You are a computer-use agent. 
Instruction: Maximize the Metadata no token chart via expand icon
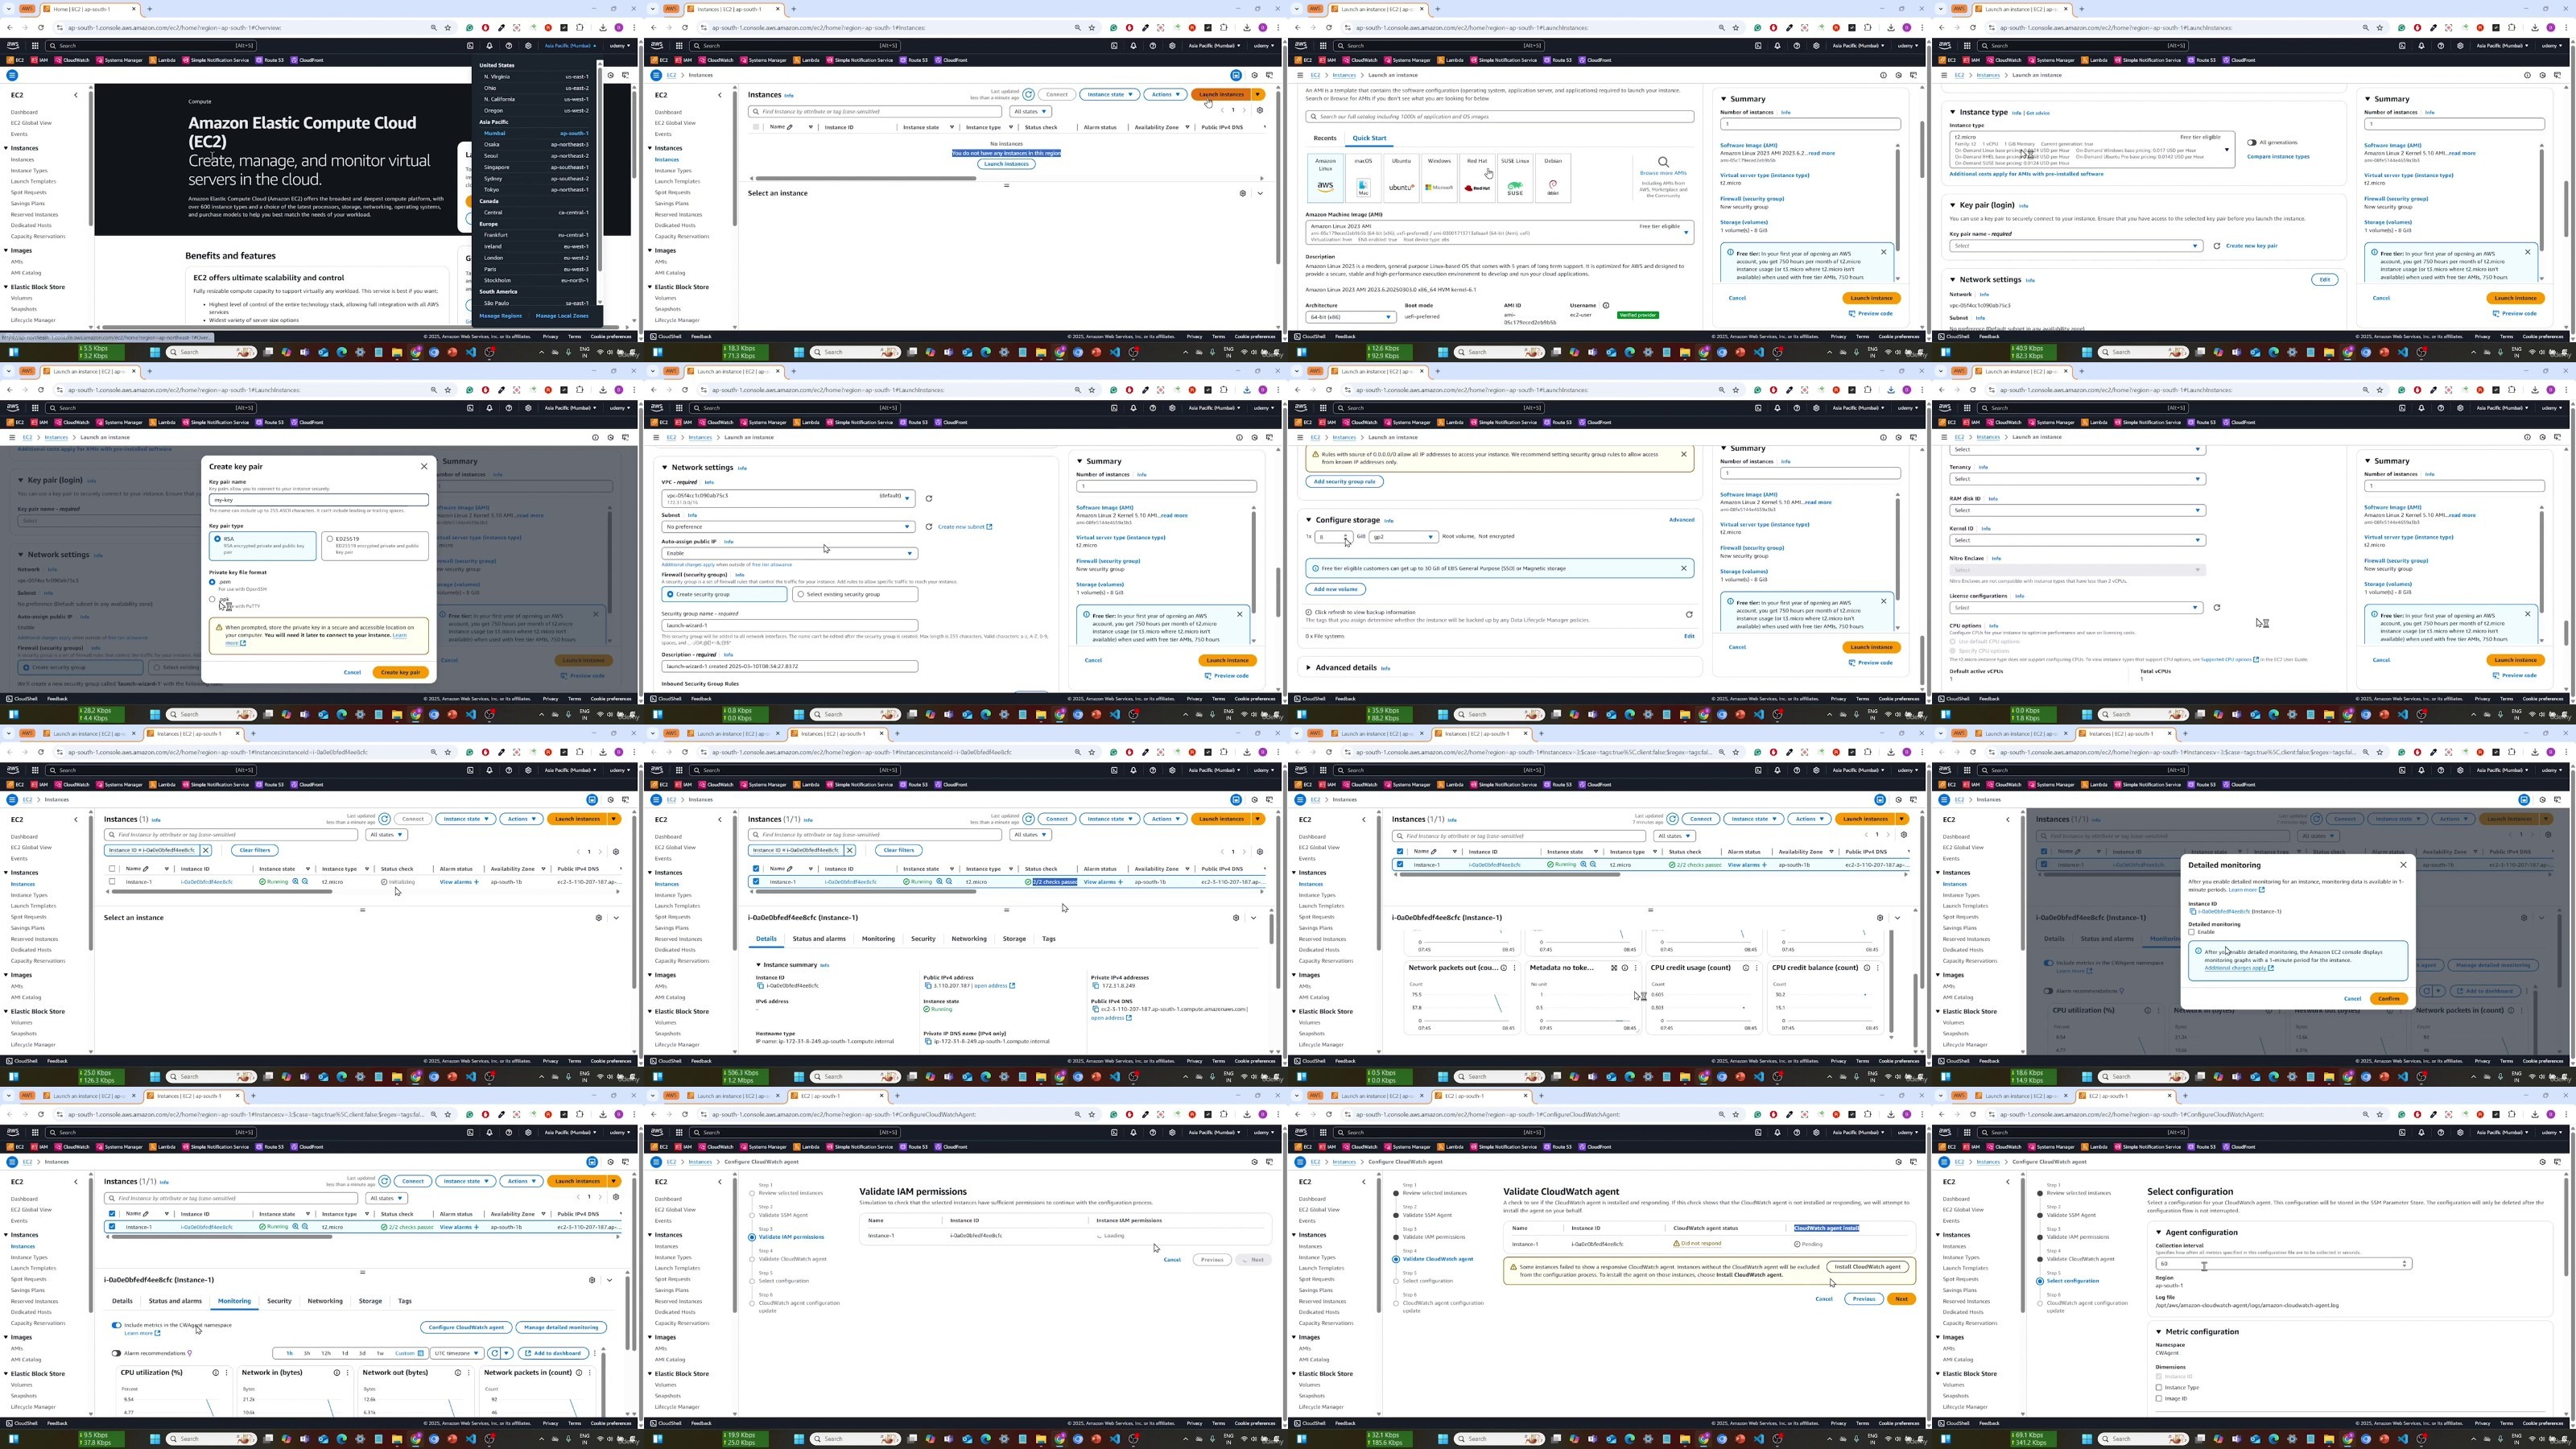pos(1613,968)
